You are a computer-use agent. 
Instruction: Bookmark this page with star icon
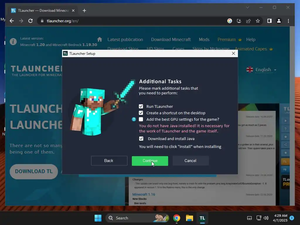(x=258, y=21)
